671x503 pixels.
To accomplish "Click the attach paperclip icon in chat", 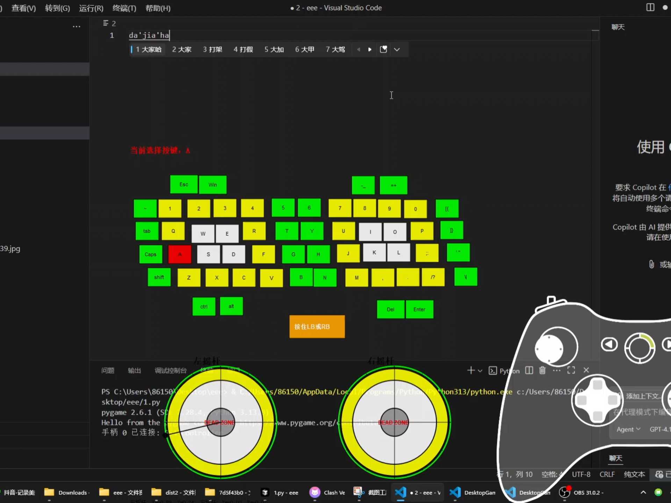I will click(651, 264).
